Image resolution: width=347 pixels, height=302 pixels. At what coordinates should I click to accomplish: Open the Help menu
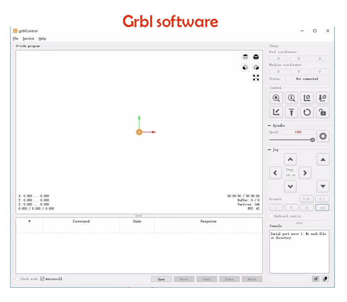click(x=42, y=39)
